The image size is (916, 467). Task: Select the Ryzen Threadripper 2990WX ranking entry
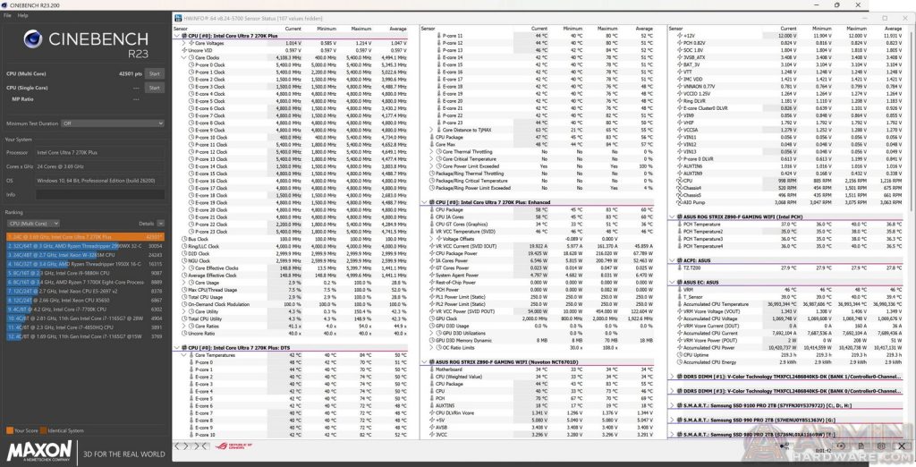[85, 246]
